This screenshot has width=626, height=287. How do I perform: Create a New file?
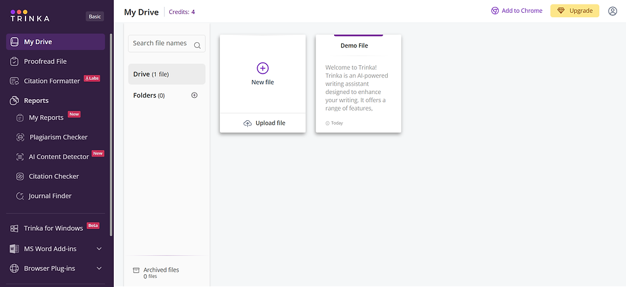point(263,74)
